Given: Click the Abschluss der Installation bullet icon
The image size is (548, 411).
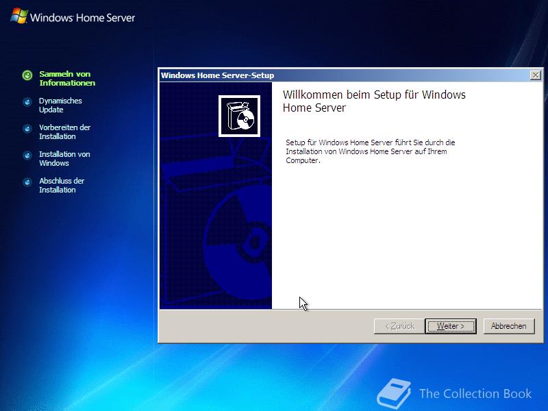Looking at the screenshot, I should 27,182.
